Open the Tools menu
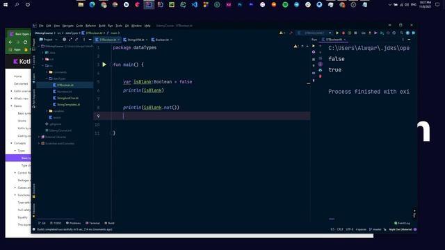445x250 pixels. pyautogui.click(x=119, y=26)
